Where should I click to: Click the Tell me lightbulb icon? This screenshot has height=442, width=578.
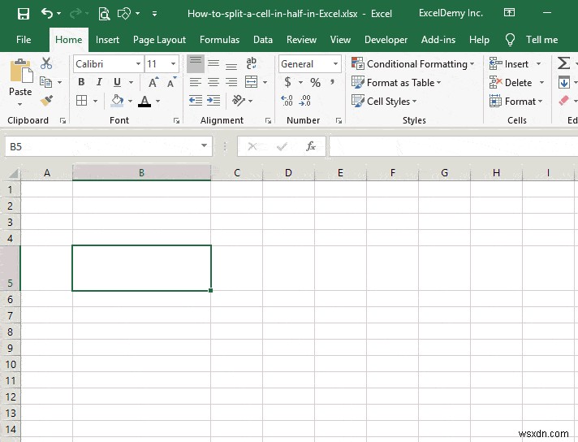(x=510, y=40)
